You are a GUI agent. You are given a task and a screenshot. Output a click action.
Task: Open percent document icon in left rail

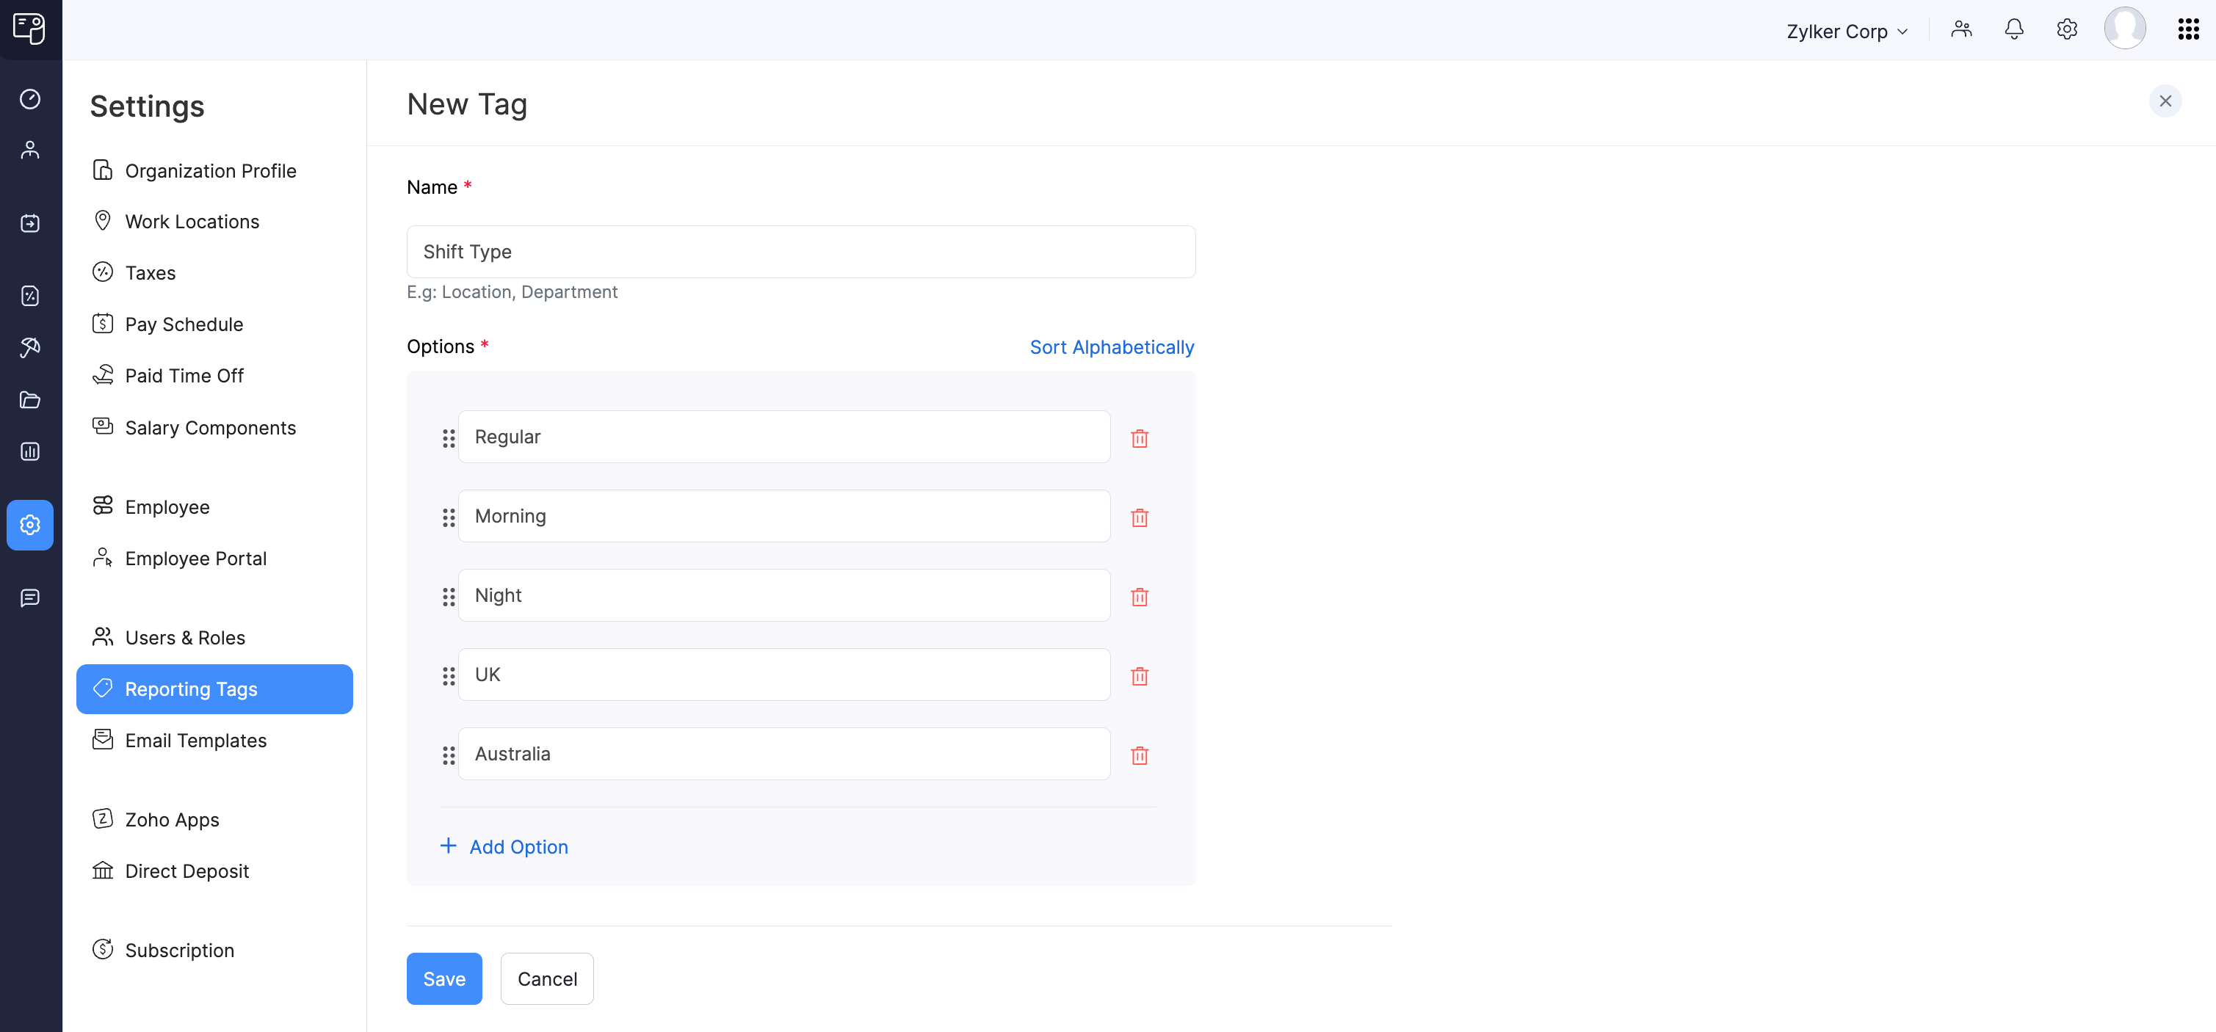30,296
